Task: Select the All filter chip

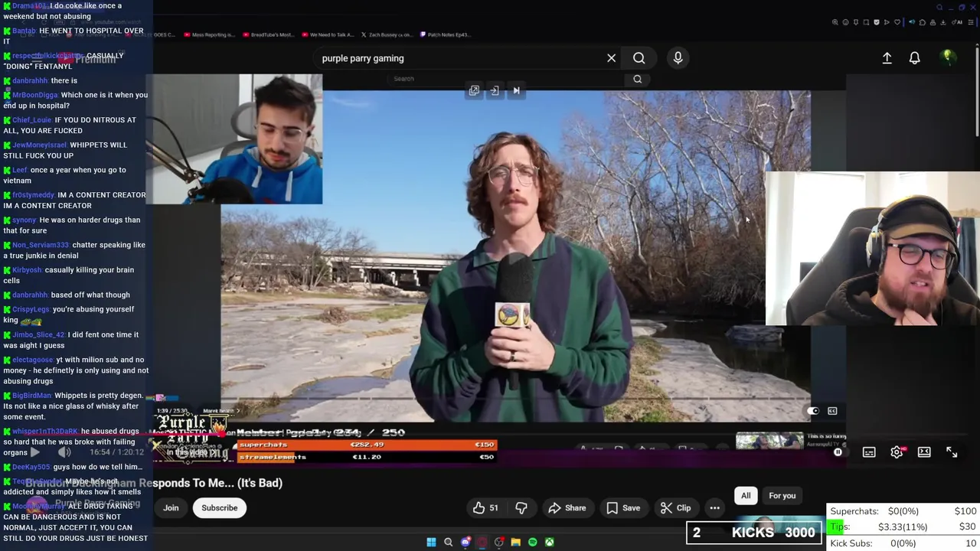Action: pos(746,496)
